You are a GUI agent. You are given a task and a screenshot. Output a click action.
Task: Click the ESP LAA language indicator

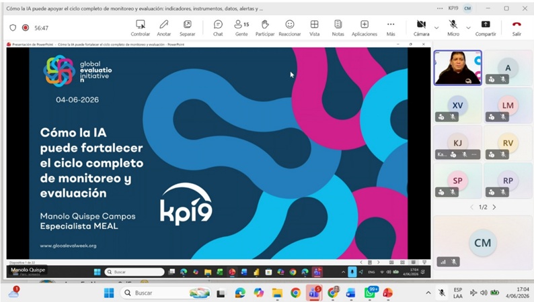[x=458, y=293]
